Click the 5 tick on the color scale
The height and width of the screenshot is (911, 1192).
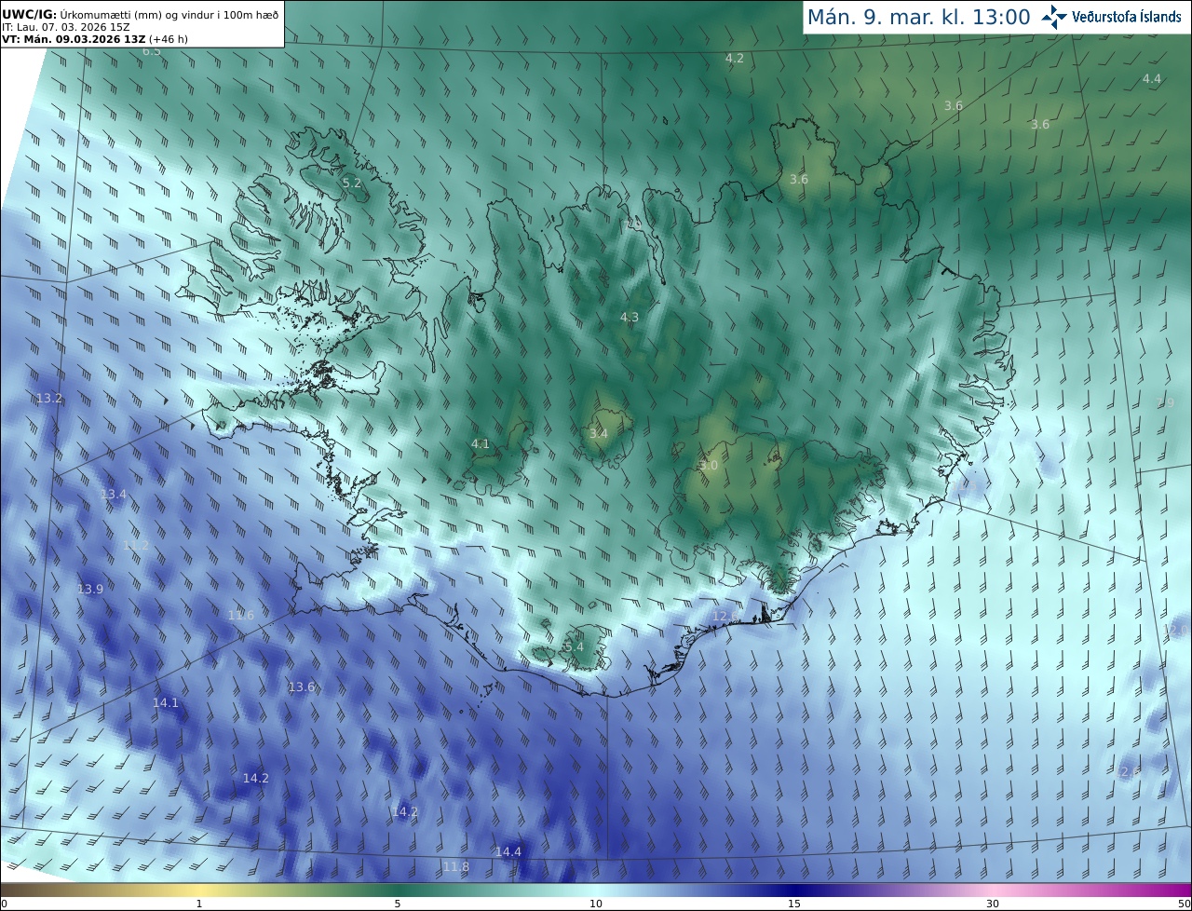click(x=398, y=904)
